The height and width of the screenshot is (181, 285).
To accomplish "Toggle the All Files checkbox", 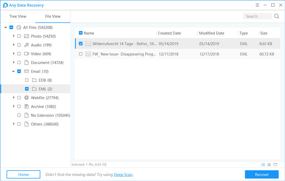I will tap(11, 27).
